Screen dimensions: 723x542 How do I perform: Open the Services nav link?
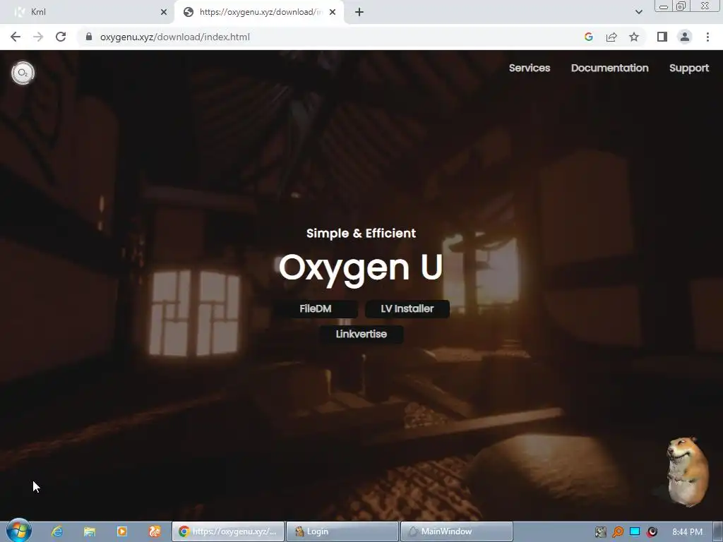[530, 68]
